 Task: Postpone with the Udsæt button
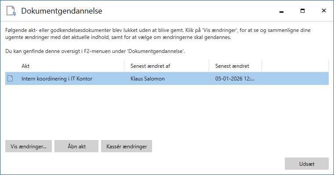pos(307,164)
